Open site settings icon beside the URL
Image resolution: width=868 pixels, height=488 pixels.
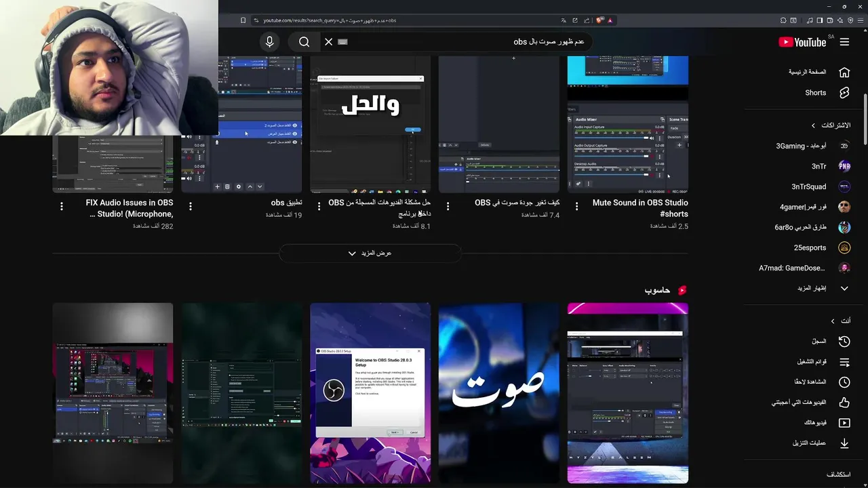tap(256, 20)
